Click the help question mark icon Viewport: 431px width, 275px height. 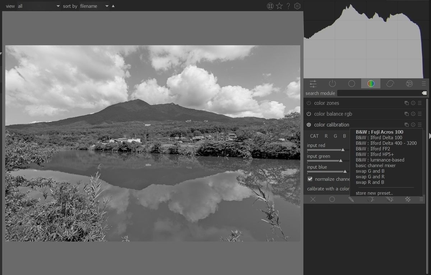tap(288, 6)
